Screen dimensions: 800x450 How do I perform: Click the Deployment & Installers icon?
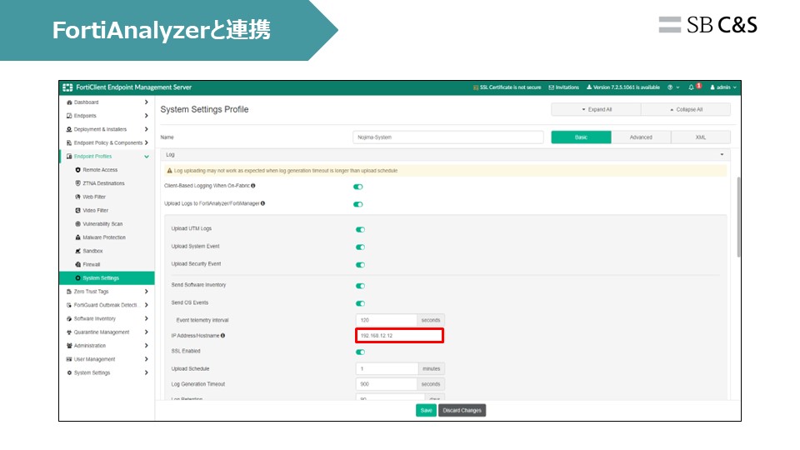tap(69, 130)
